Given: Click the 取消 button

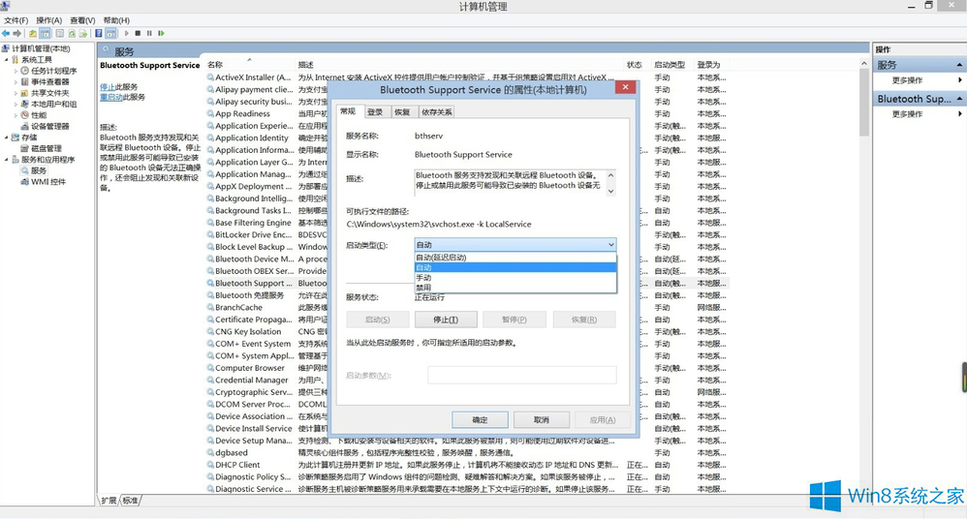Looking at the screenshot, I should pyautogui.click(x=542, y=420).
